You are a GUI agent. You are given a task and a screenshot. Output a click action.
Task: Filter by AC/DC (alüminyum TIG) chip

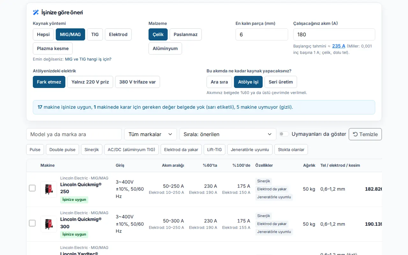click(131, 149)
